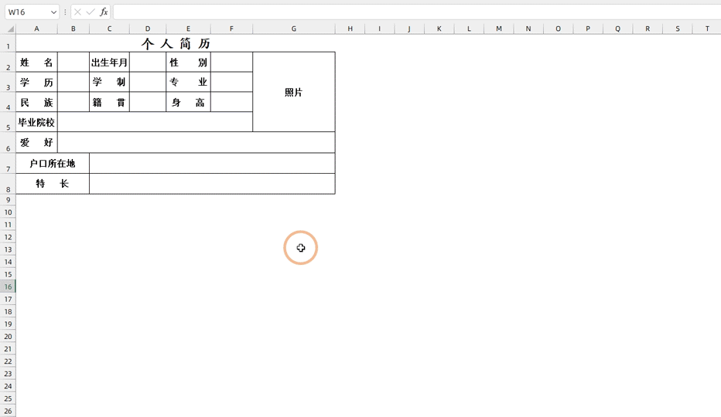The height and width of the screenshot is (417, 721).
Task: Click the 户口所在地 label cell
Action: point(53,164)
